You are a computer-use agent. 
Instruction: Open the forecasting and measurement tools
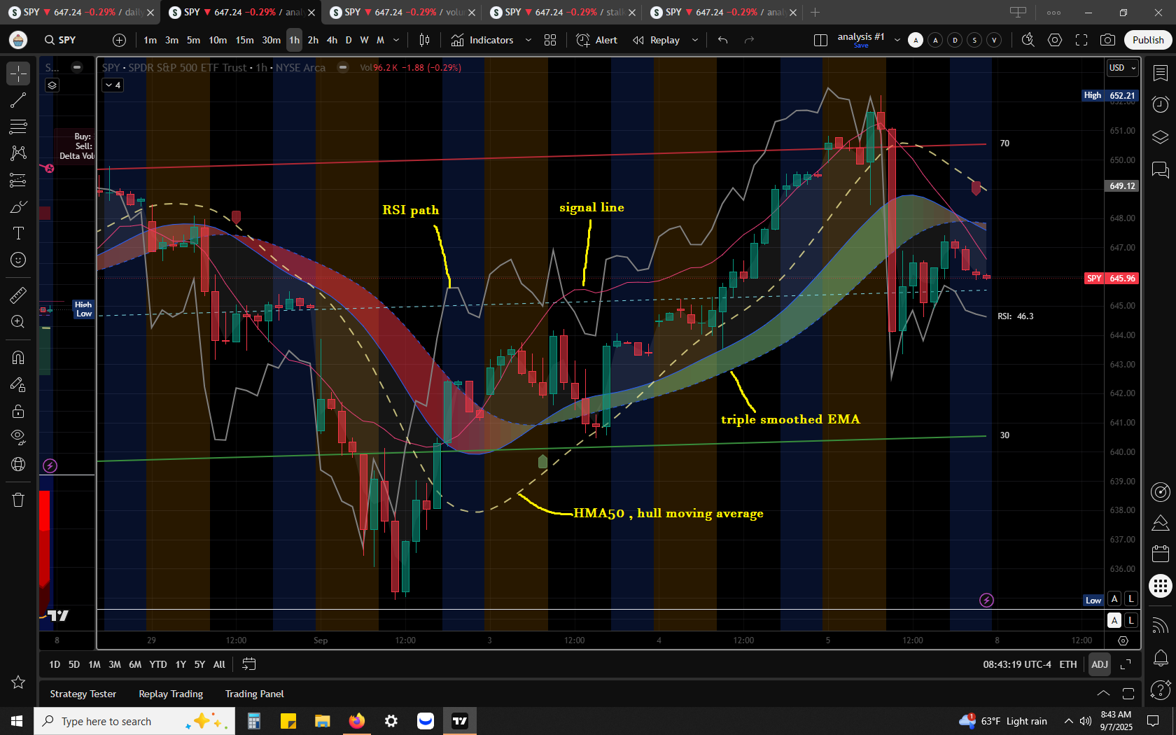(18, 181)
